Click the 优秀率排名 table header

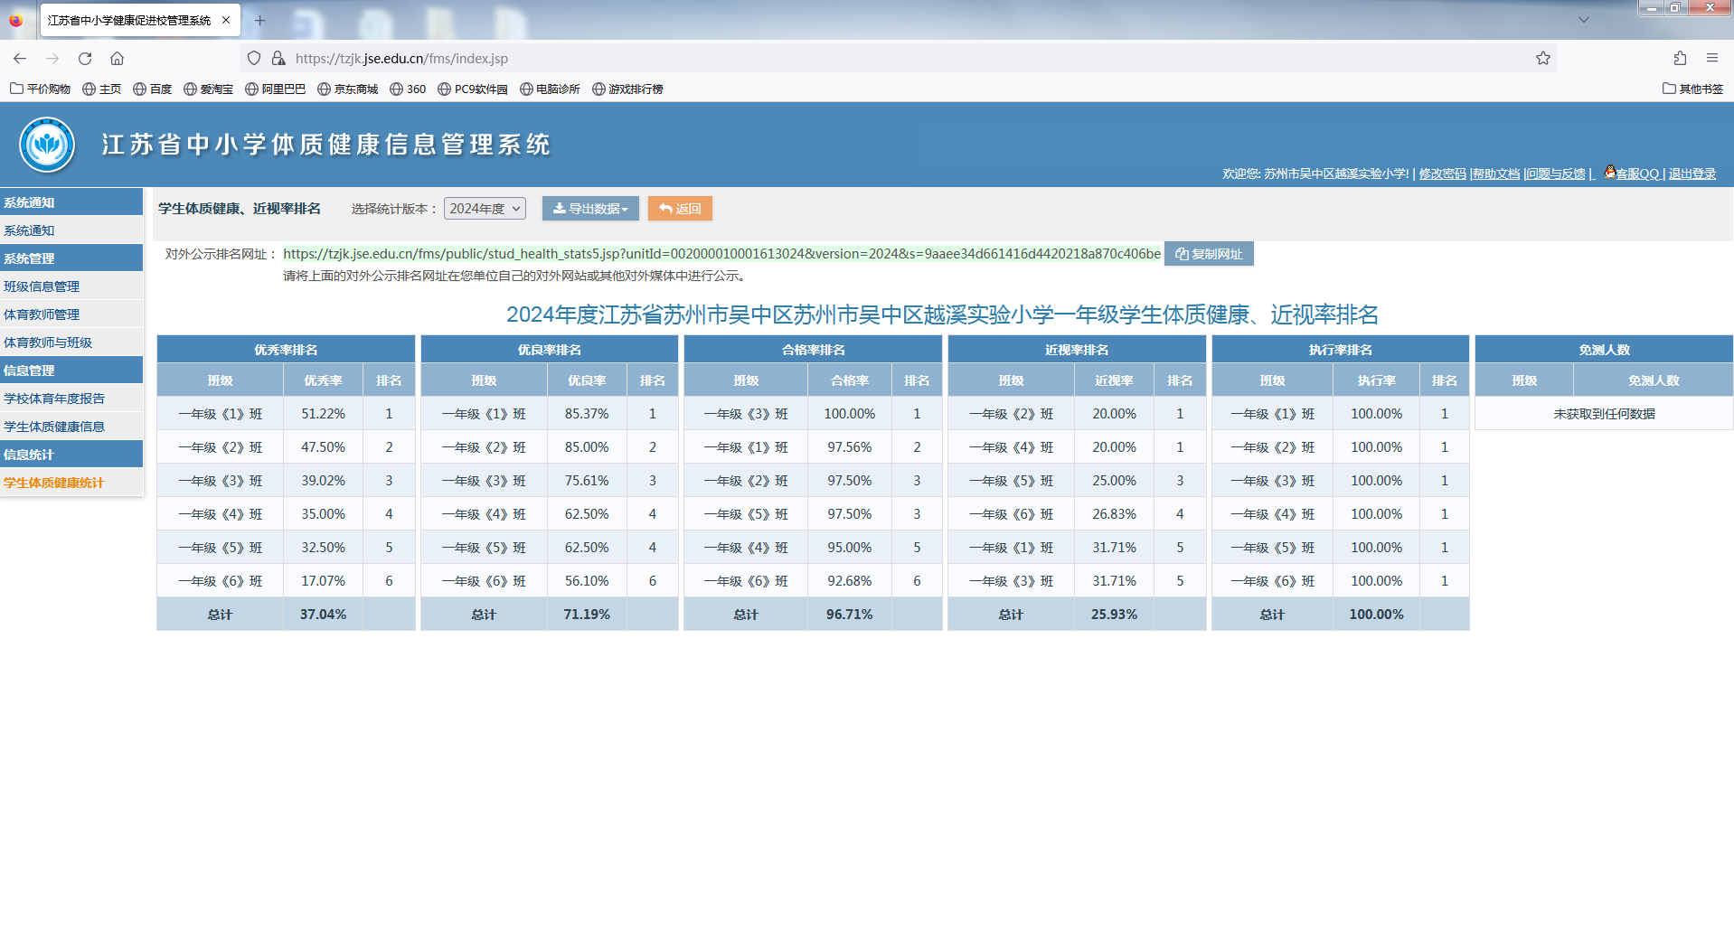tap(286, 350)
